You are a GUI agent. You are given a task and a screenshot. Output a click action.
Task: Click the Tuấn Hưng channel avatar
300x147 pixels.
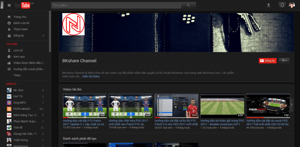(9, 140)
